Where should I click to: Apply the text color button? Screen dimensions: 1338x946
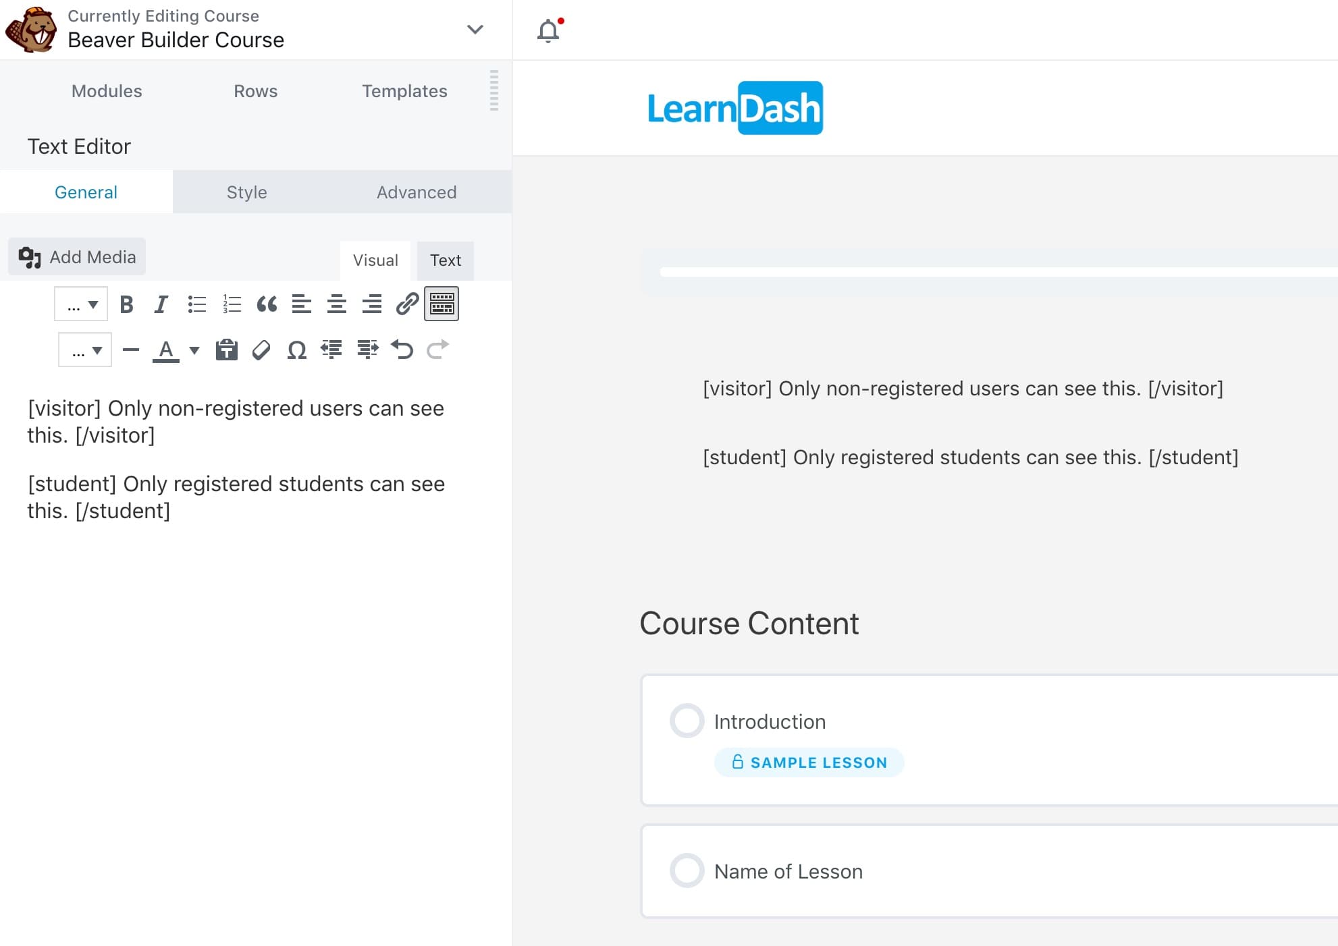click(166, 350)
